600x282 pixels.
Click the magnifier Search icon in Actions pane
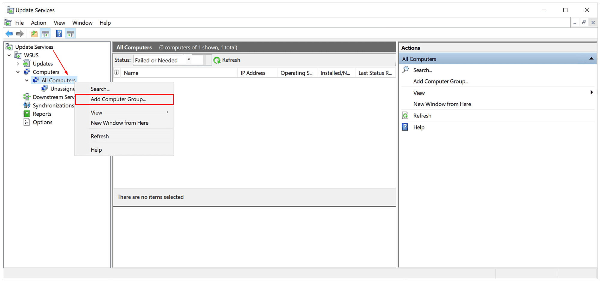[406, 70]
